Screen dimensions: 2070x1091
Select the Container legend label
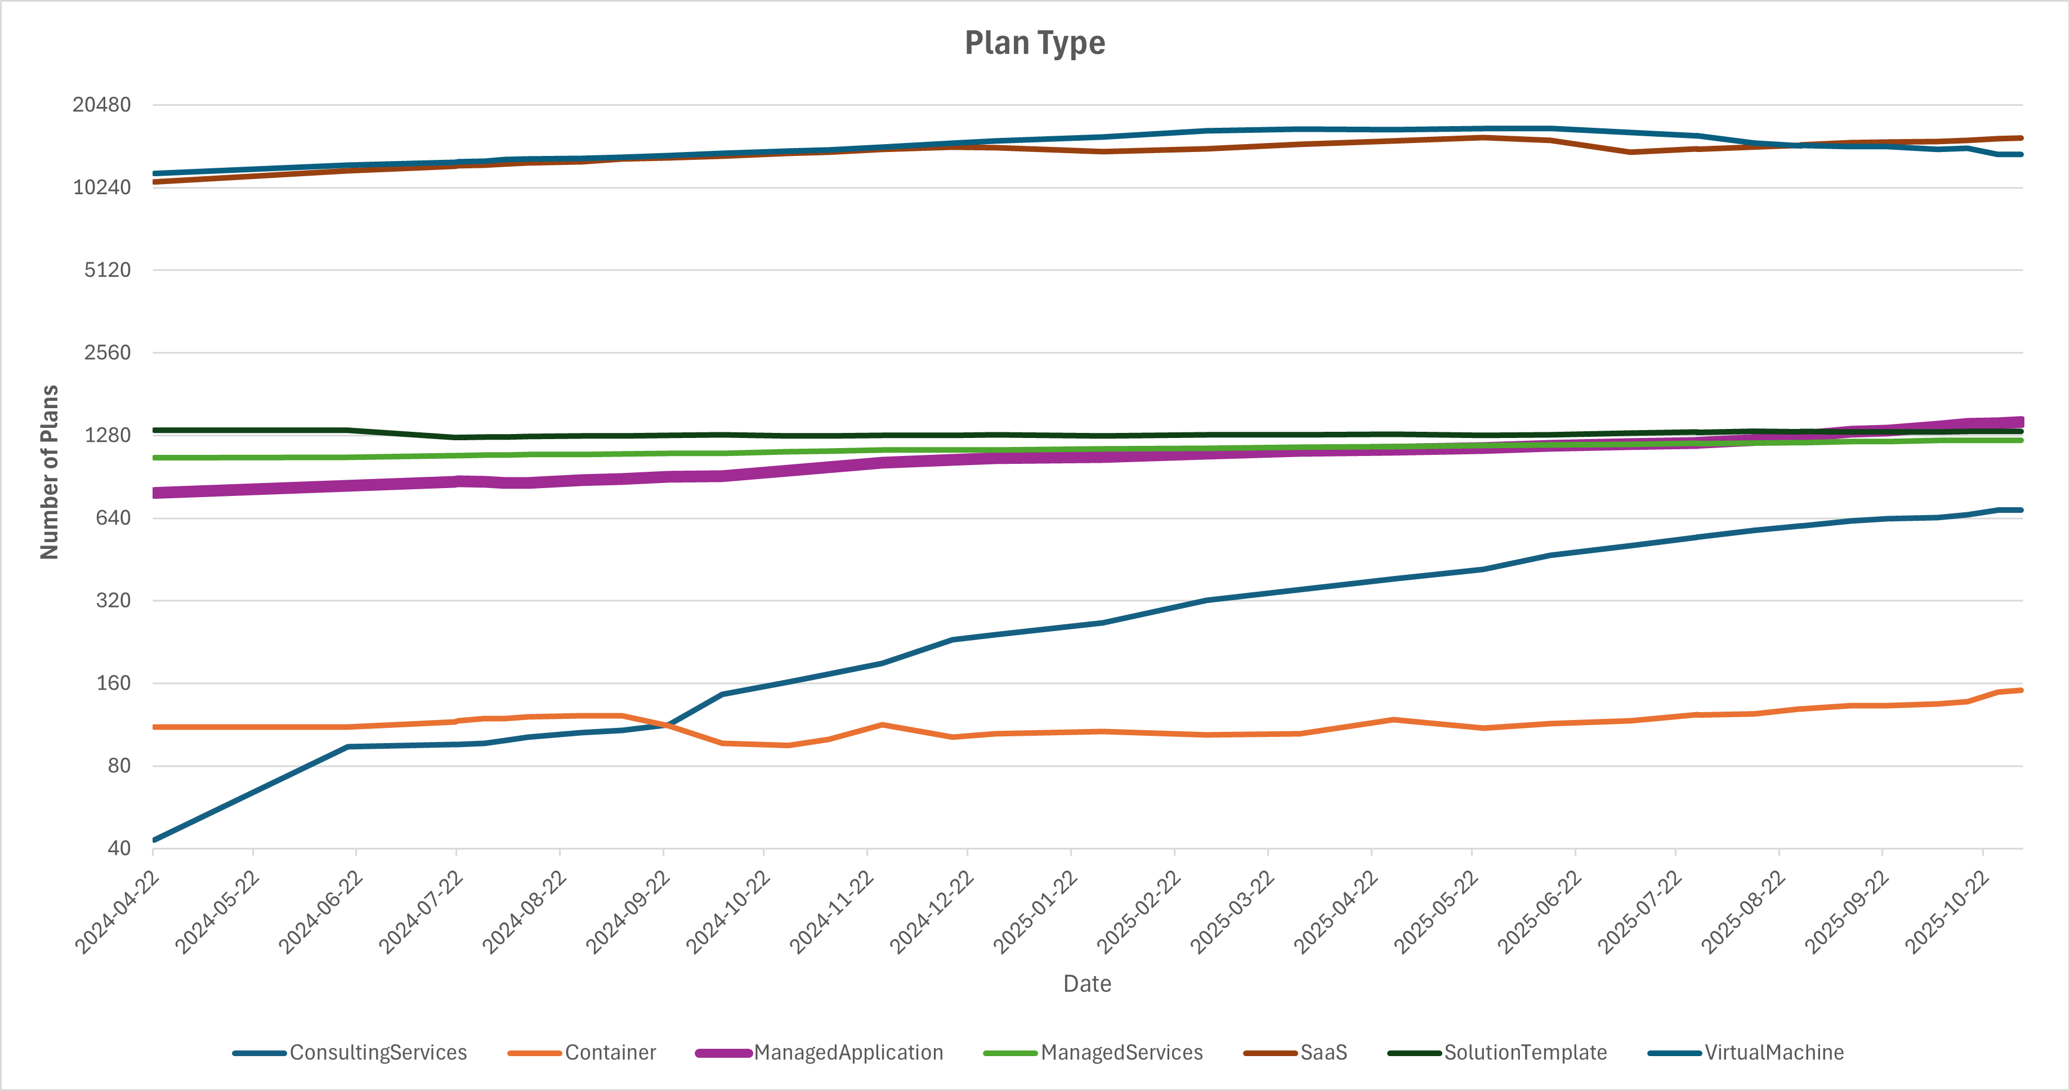click(x=610, y=1052)
